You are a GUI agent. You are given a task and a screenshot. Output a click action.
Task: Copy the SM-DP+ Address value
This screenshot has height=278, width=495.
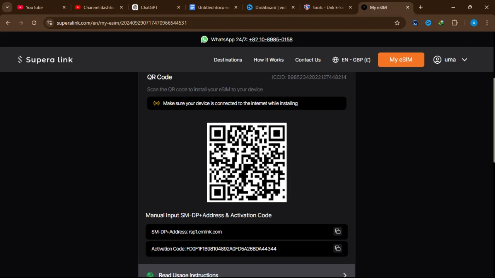[338, 232]
